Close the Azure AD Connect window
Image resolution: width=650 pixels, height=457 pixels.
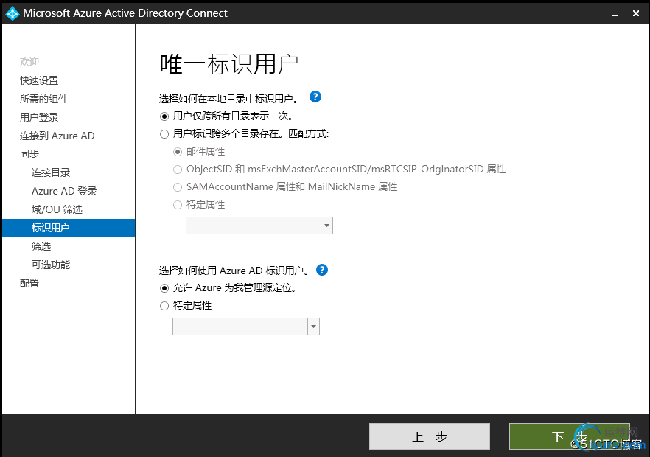(636, 14)
